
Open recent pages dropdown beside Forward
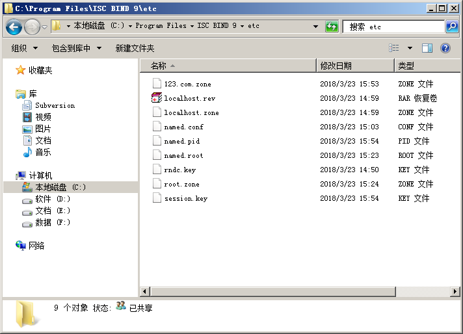45,27
